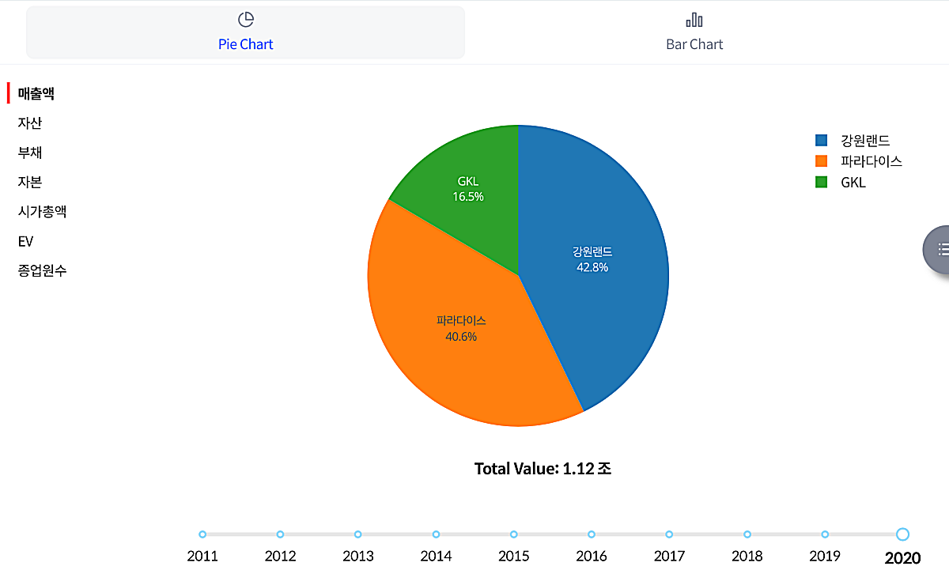
Task: Select the 2018 timeline point
Action: click(x=747, y=534)
